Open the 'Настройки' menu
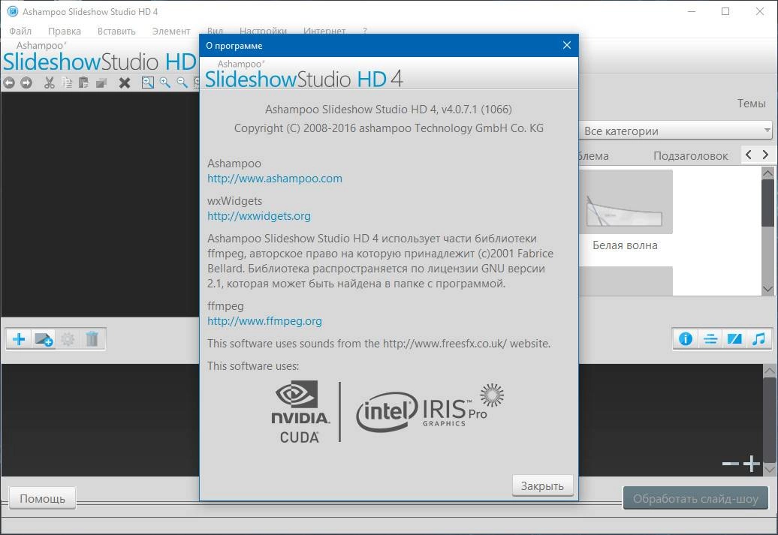The image size is (778, 535). coord(263,31)
